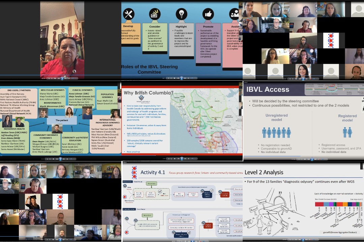This screenshot has height=242, width=364.
Task: Click the "IBVL Access" slide title
Action: tap(268, 89)
